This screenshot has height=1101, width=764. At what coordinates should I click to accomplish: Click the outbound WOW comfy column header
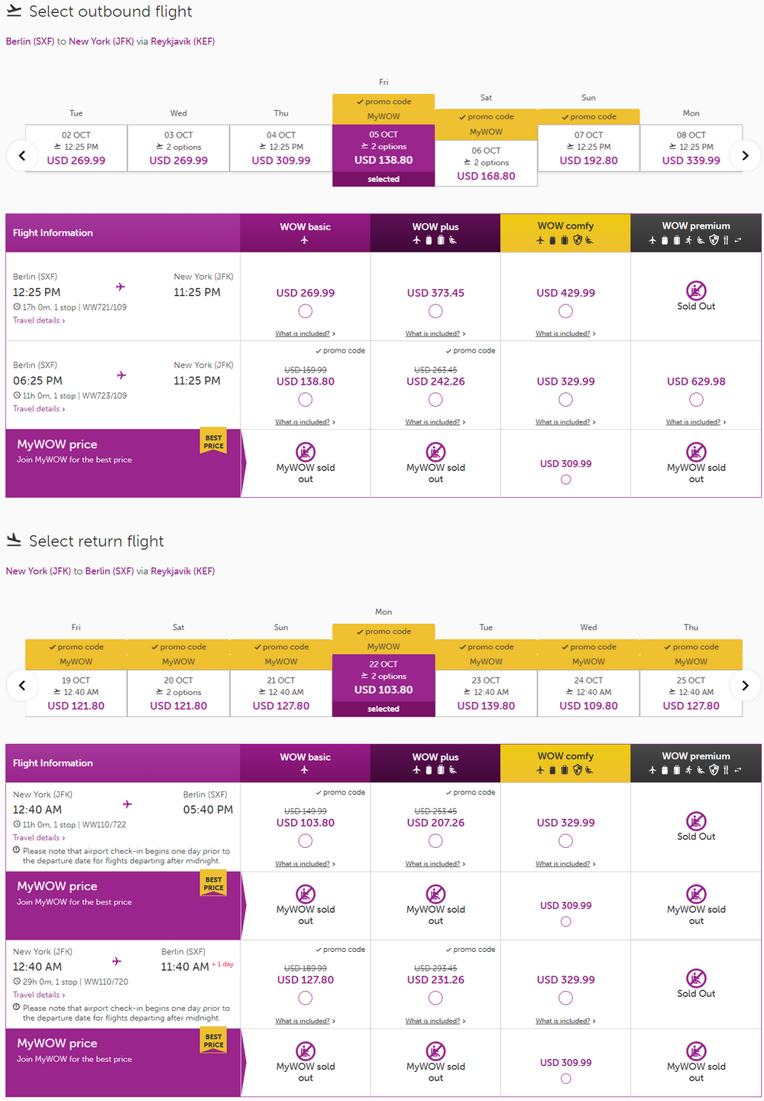pyautogui.click(x=565, y=232)
